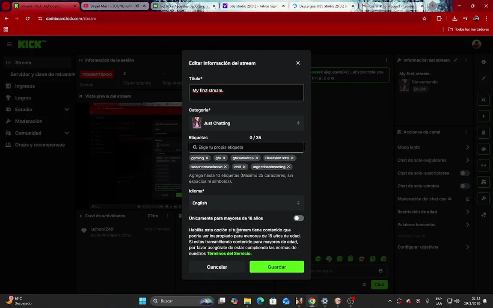Remove the argentinastreaming tag
493x308 pixels.
click(288, 167)
